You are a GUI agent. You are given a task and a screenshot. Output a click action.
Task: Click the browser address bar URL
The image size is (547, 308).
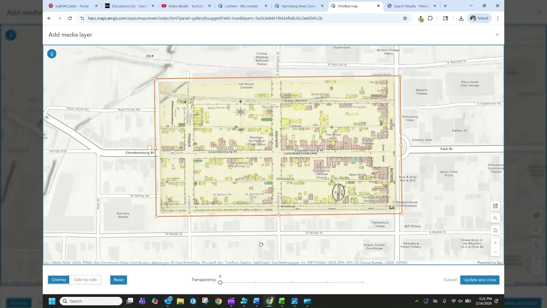click(205, 18)
